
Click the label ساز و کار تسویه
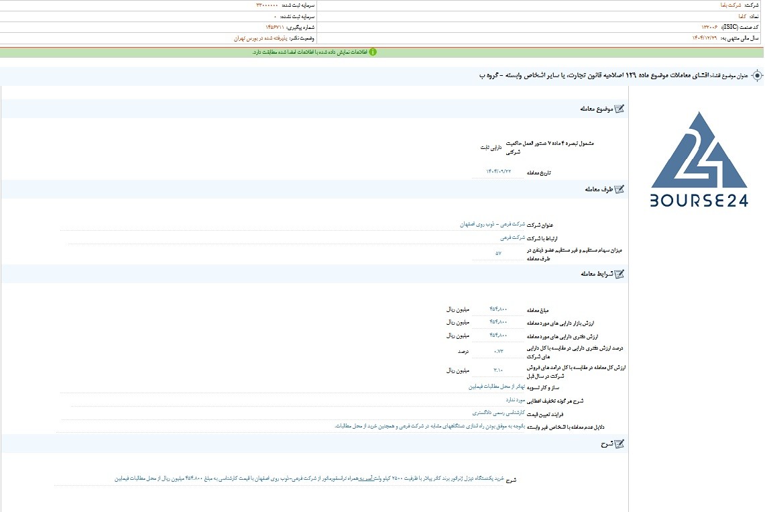pyautogui.click(x=543, y=388)
